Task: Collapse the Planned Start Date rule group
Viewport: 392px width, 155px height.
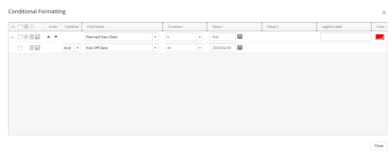Action: [13, 37]
